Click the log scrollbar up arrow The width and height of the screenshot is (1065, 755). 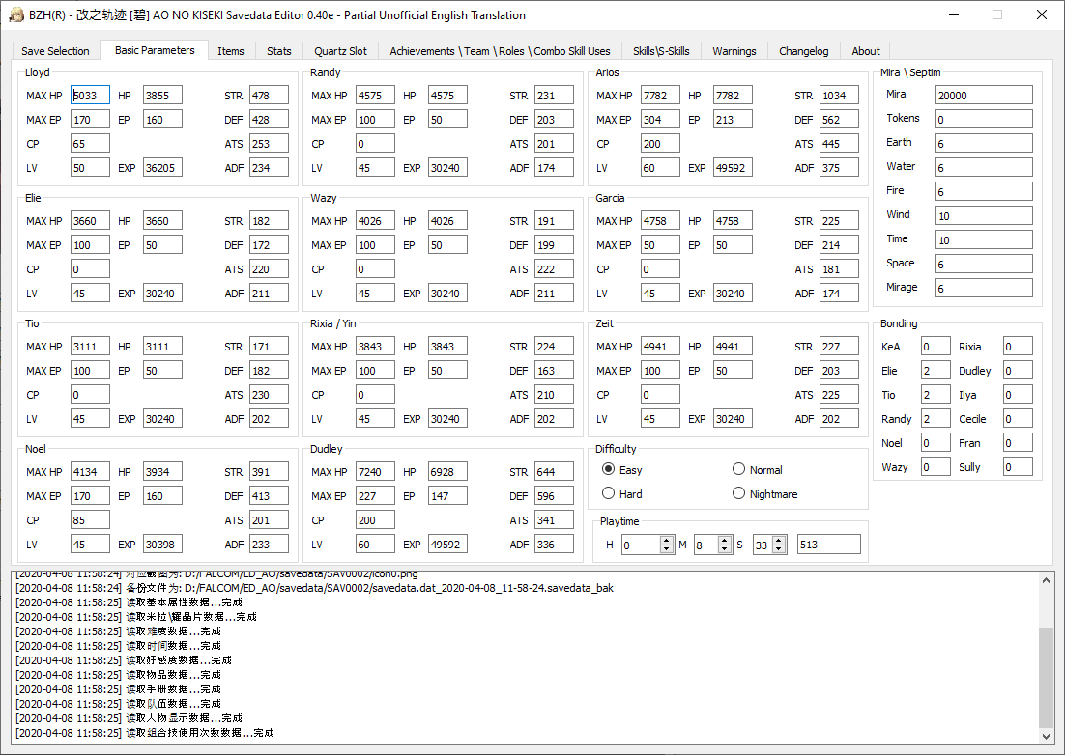tap(1046, 580)
